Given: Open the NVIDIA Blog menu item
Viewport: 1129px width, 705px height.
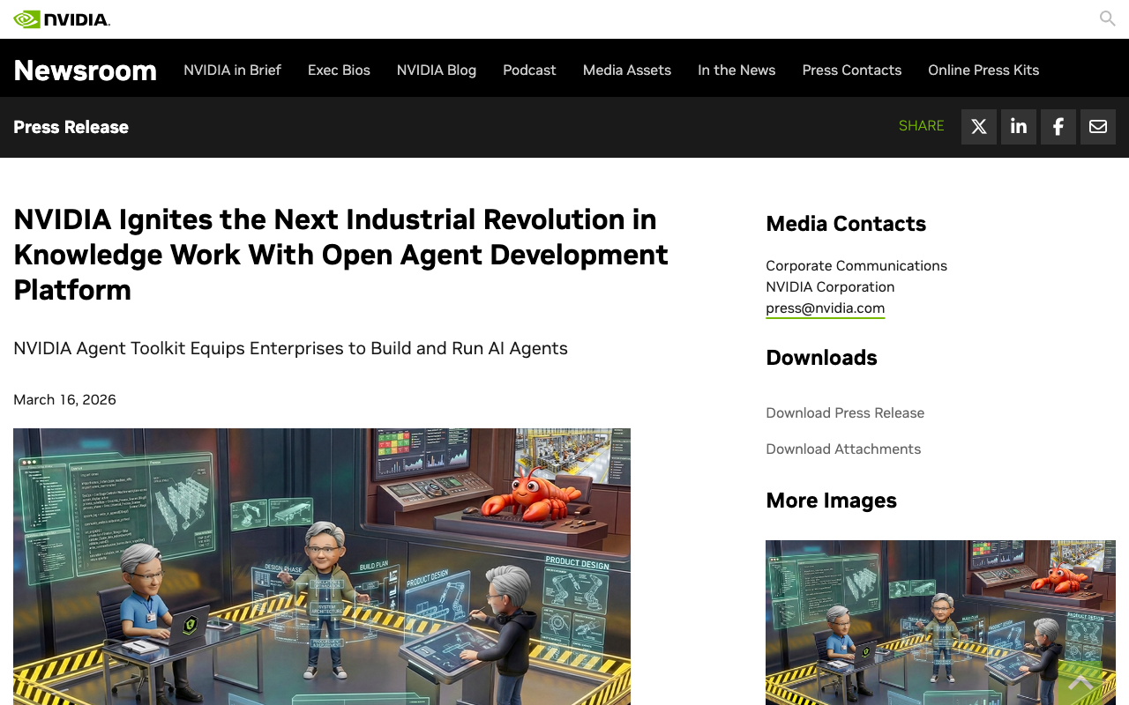Looking at the screenshot, I should point(436,70).
